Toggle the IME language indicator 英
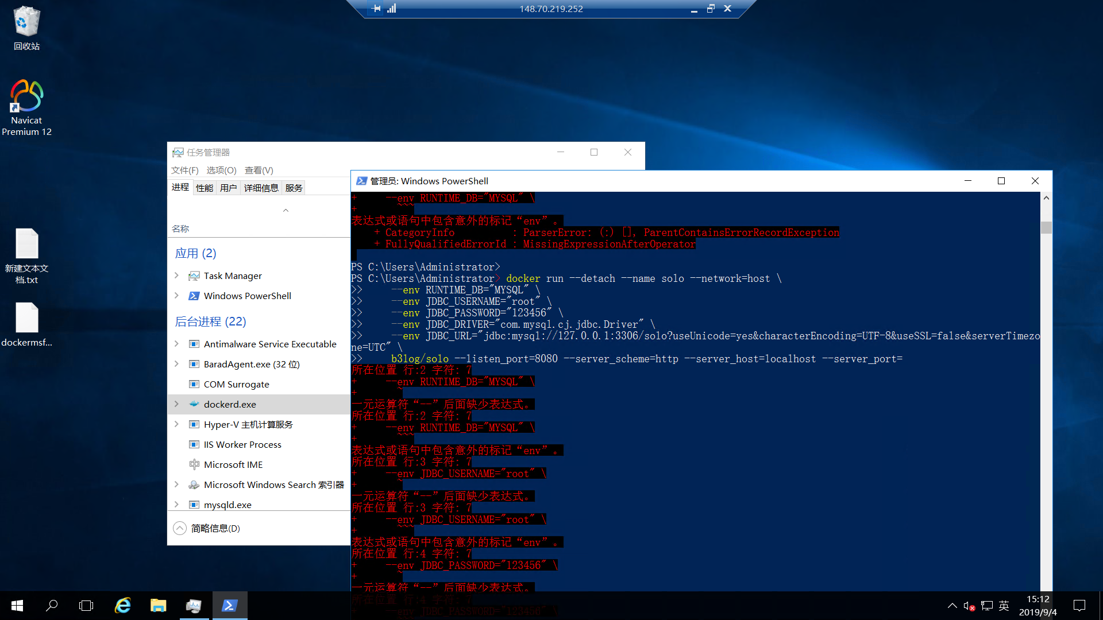This screenshot has height=620, width=1103. pyautogui.click(x=1004, y=606)
